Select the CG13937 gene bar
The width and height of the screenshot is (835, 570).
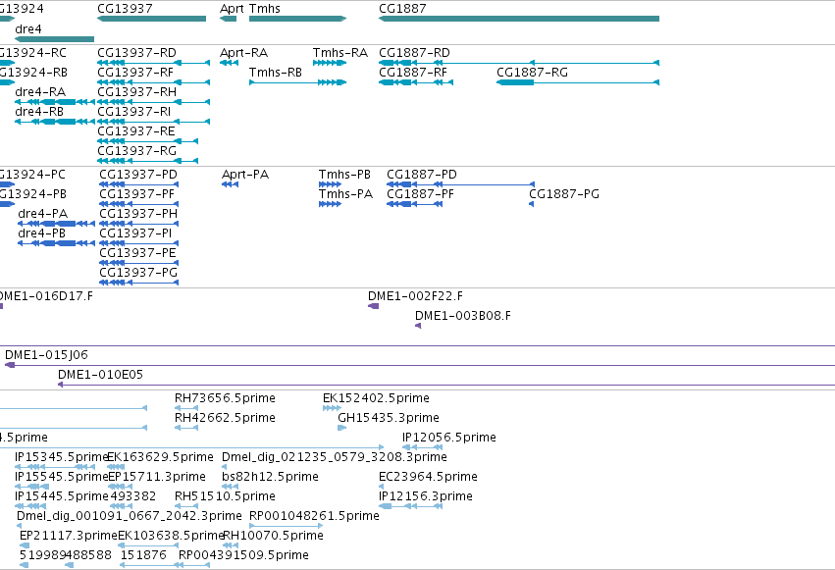pyautogui.click(x=151, y=19)
